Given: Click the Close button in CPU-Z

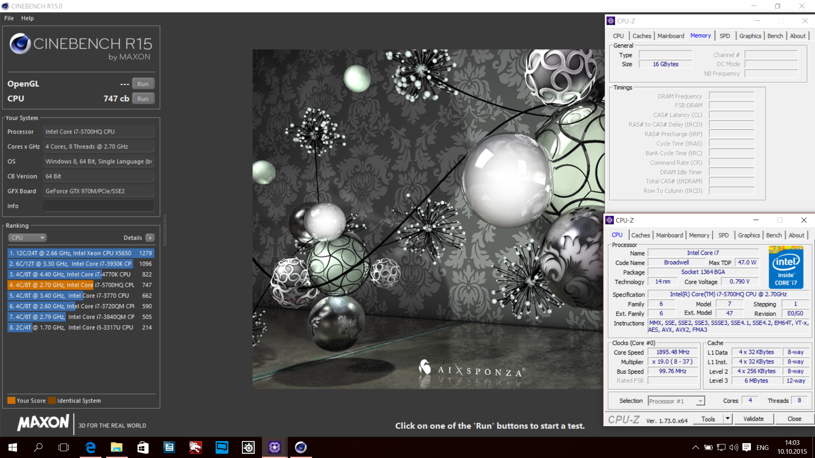Looking at the screenshot, I should point(794,419).
